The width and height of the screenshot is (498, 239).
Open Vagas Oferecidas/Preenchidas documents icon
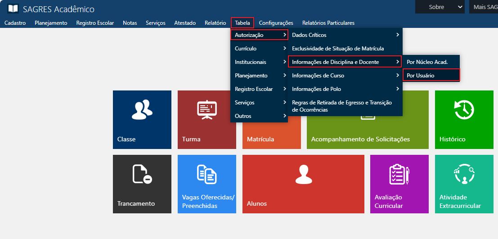(x=206, y=174)
